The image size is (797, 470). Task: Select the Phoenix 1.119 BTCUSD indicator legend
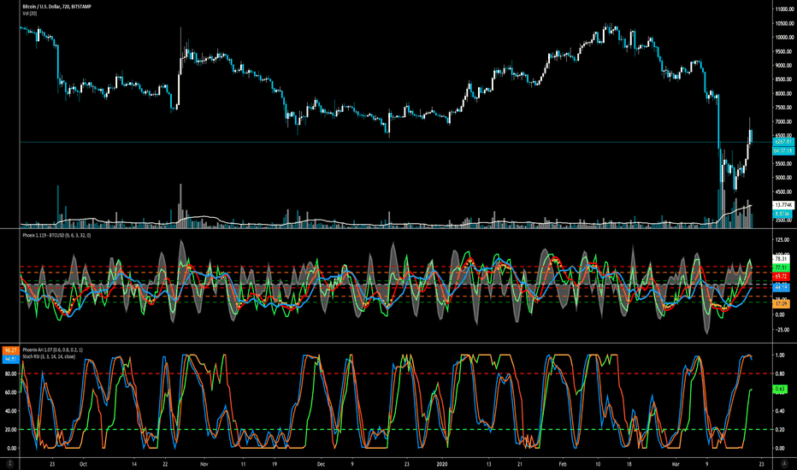(x=56, y=236)
